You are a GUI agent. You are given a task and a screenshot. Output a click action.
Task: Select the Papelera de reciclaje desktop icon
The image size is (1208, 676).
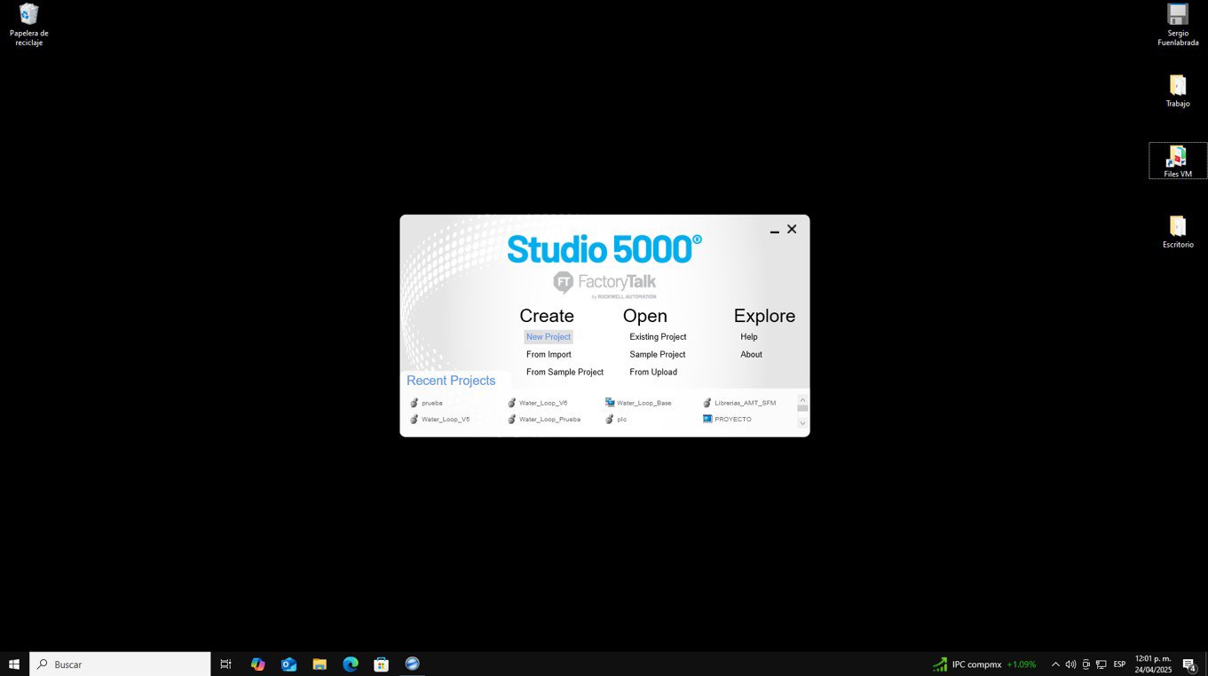click(29, 25)
